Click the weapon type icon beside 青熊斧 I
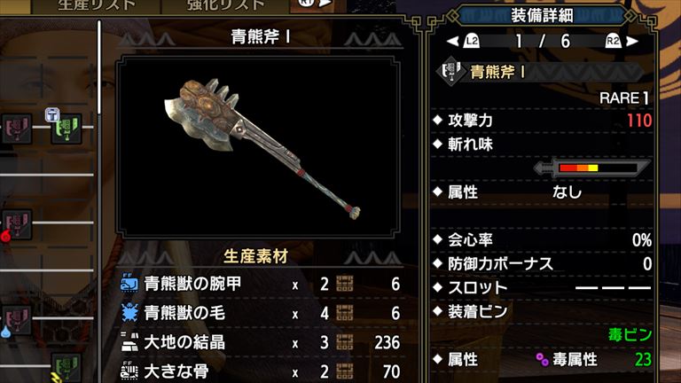681x383 pixels. pyautogui.click(x=450, y=71)
